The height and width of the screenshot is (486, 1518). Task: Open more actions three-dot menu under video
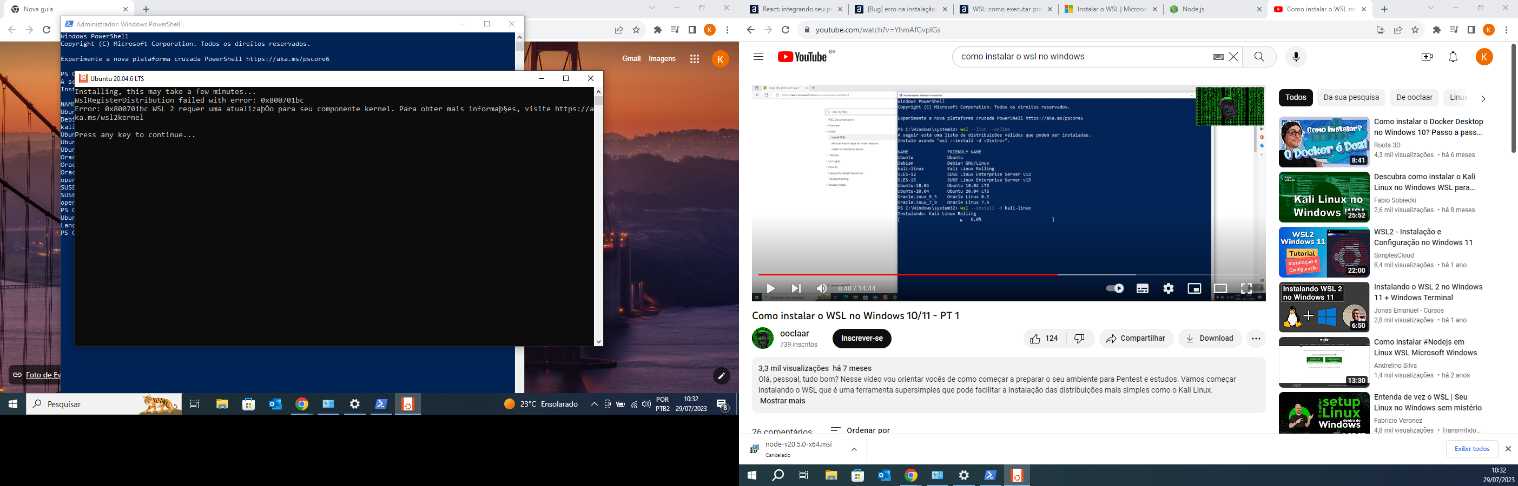click(x=1256, y=339)
